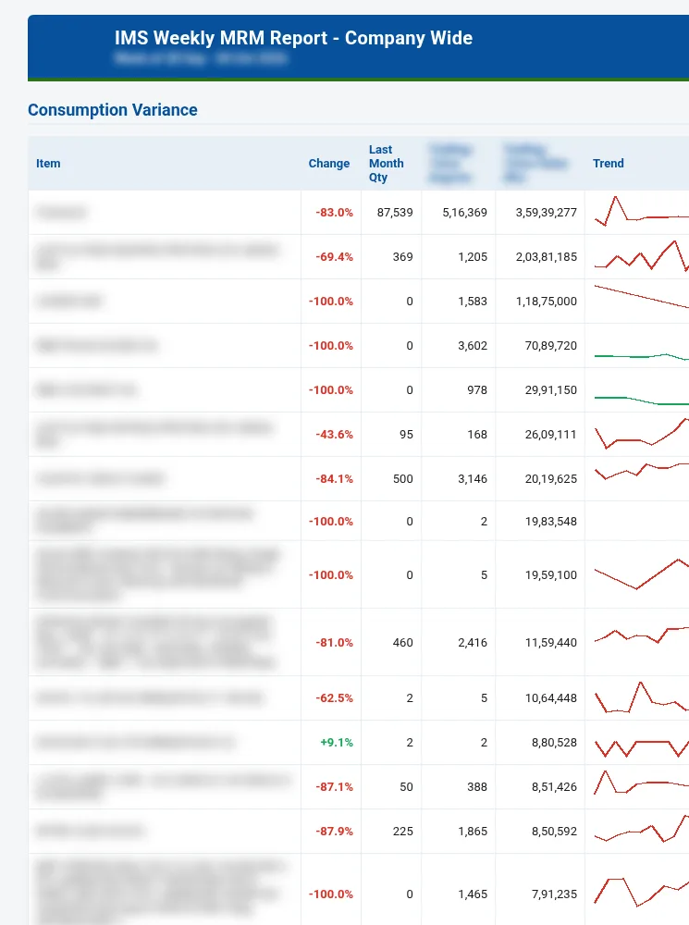Select the 1,583 cell
689x925 pixels.
473,301
